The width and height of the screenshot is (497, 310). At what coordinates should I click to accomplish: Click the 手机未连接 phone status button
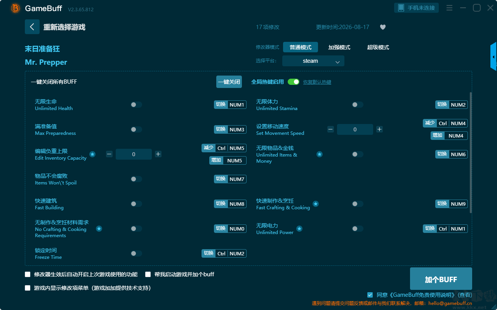[x=417, y=8]
